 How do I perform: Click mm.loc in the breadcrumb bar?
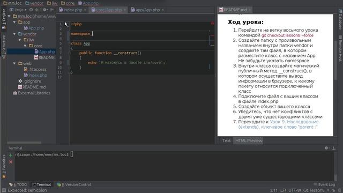point(12,3)
